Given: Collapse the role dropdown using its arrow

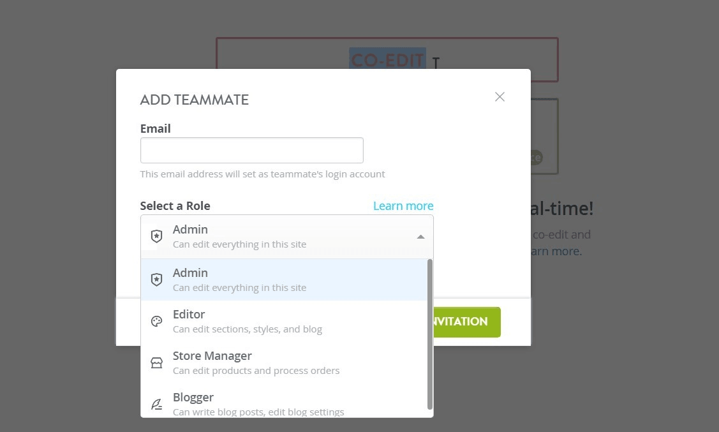Looking at the screenshot, I should [420, 237].
